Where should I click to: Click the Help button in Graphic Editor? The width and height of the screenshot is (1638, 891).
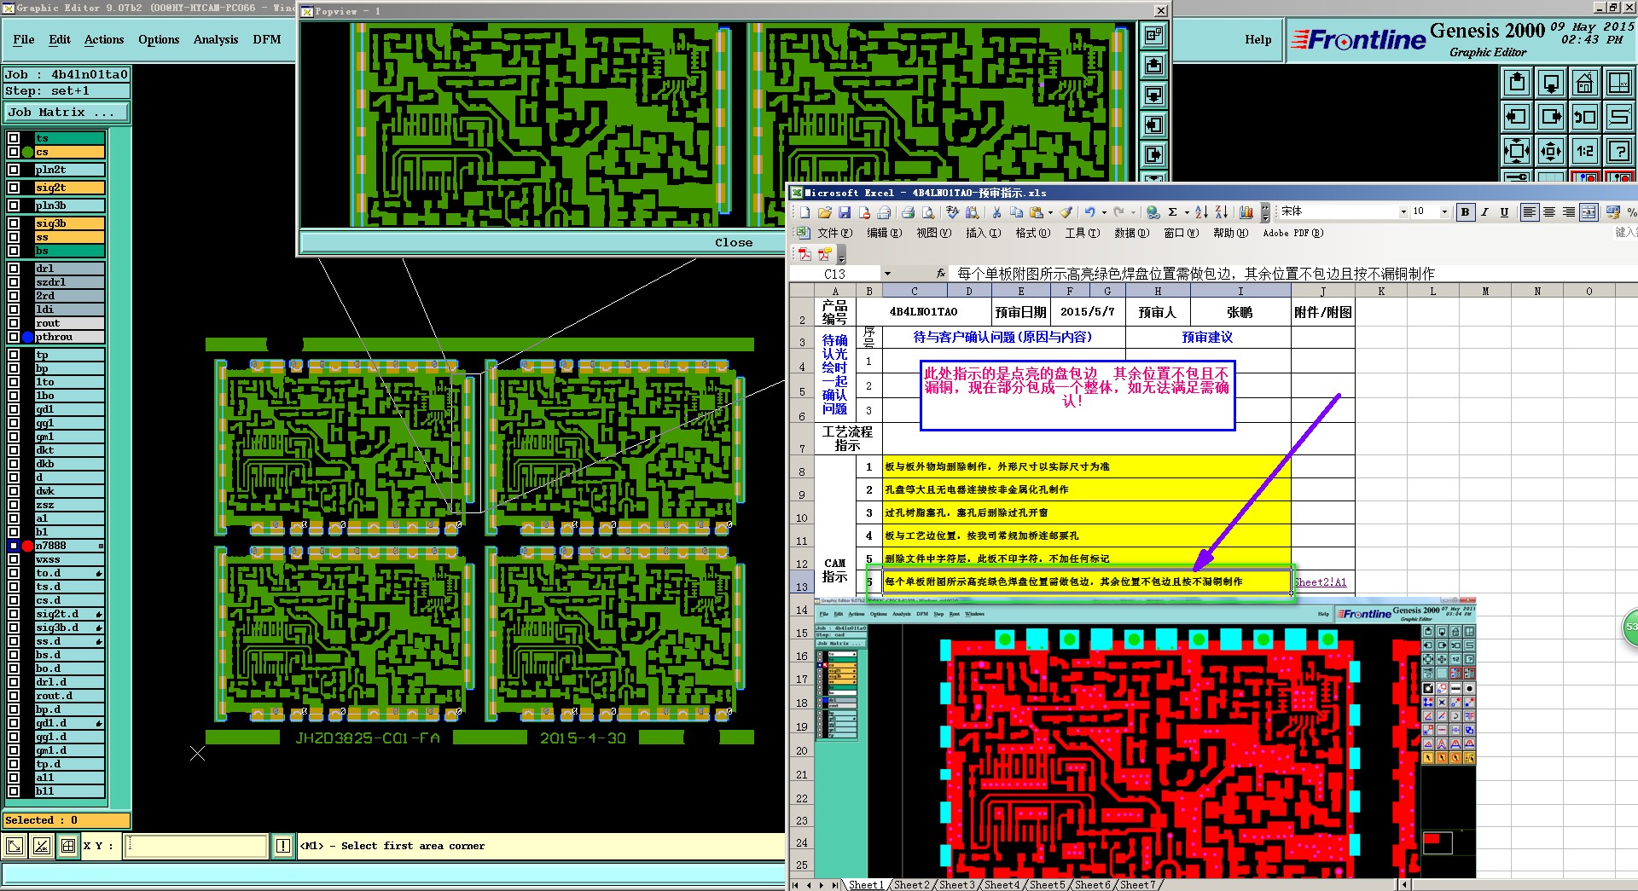click(x=1258, y=39)
